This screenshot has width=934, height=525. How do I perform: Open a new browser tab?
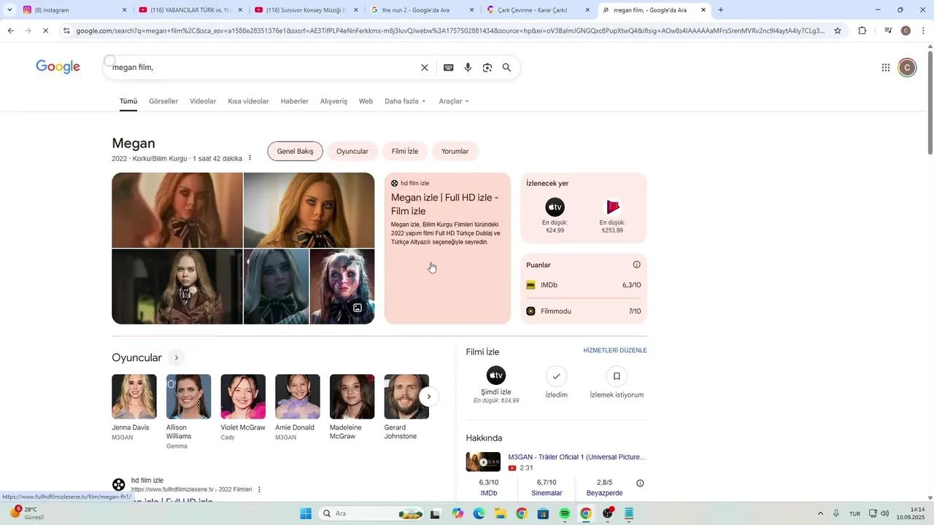(x=721, y=10)
